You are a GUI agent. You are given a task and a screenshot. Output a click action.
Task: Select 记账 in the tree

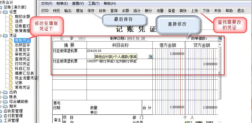[x=19, y=83]
